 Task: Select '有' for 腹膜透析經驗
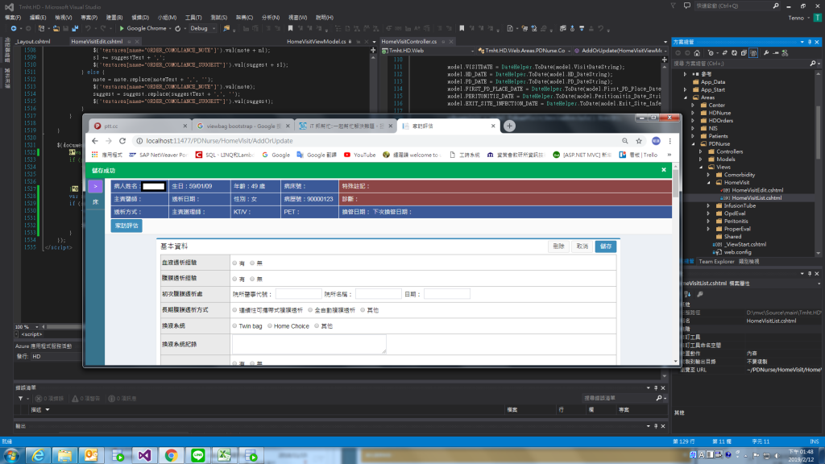(234, 279)
